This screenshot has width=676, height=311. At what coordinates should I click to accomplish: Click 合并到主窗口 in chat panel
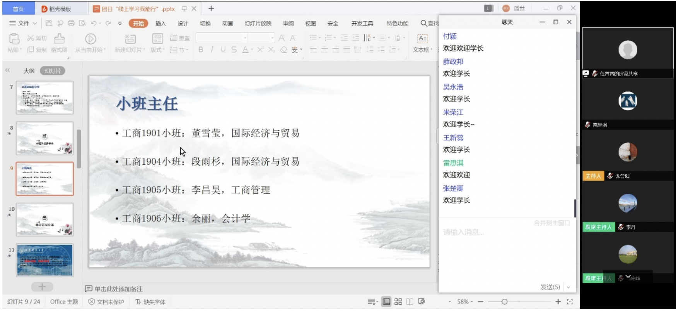(551, 223)
